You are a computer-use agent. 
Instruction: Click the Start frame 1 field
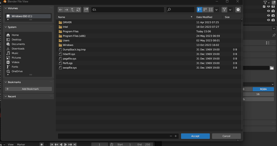point(125,144)
